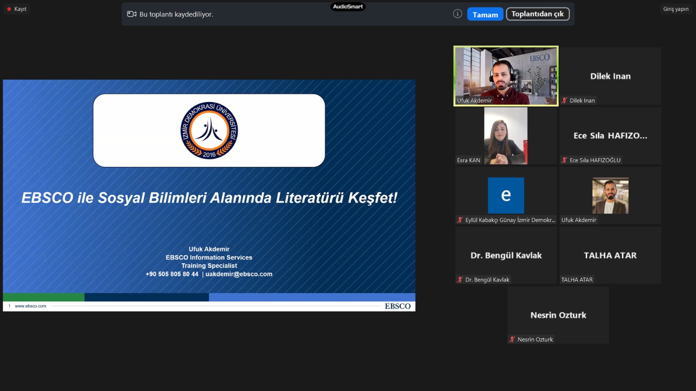696x391 pixels.
Task: Select Esra KAN's video tile
Action: click(506, 136)
